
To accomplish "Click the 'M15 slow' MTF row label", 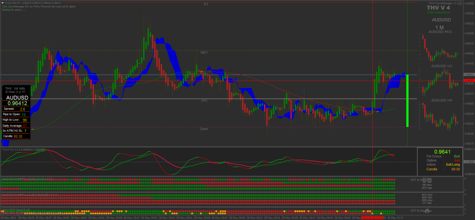I will coord(427,194).
